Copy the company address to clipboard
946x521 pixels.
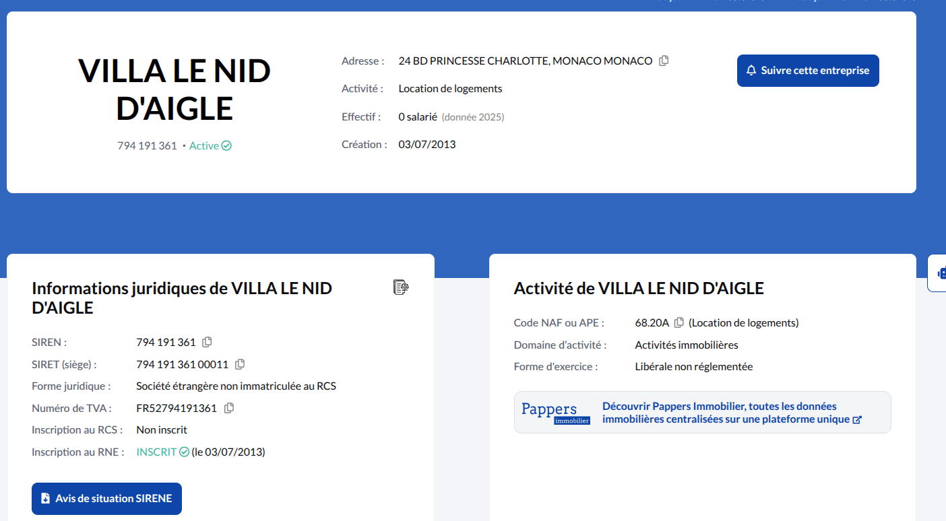(664, 61)
